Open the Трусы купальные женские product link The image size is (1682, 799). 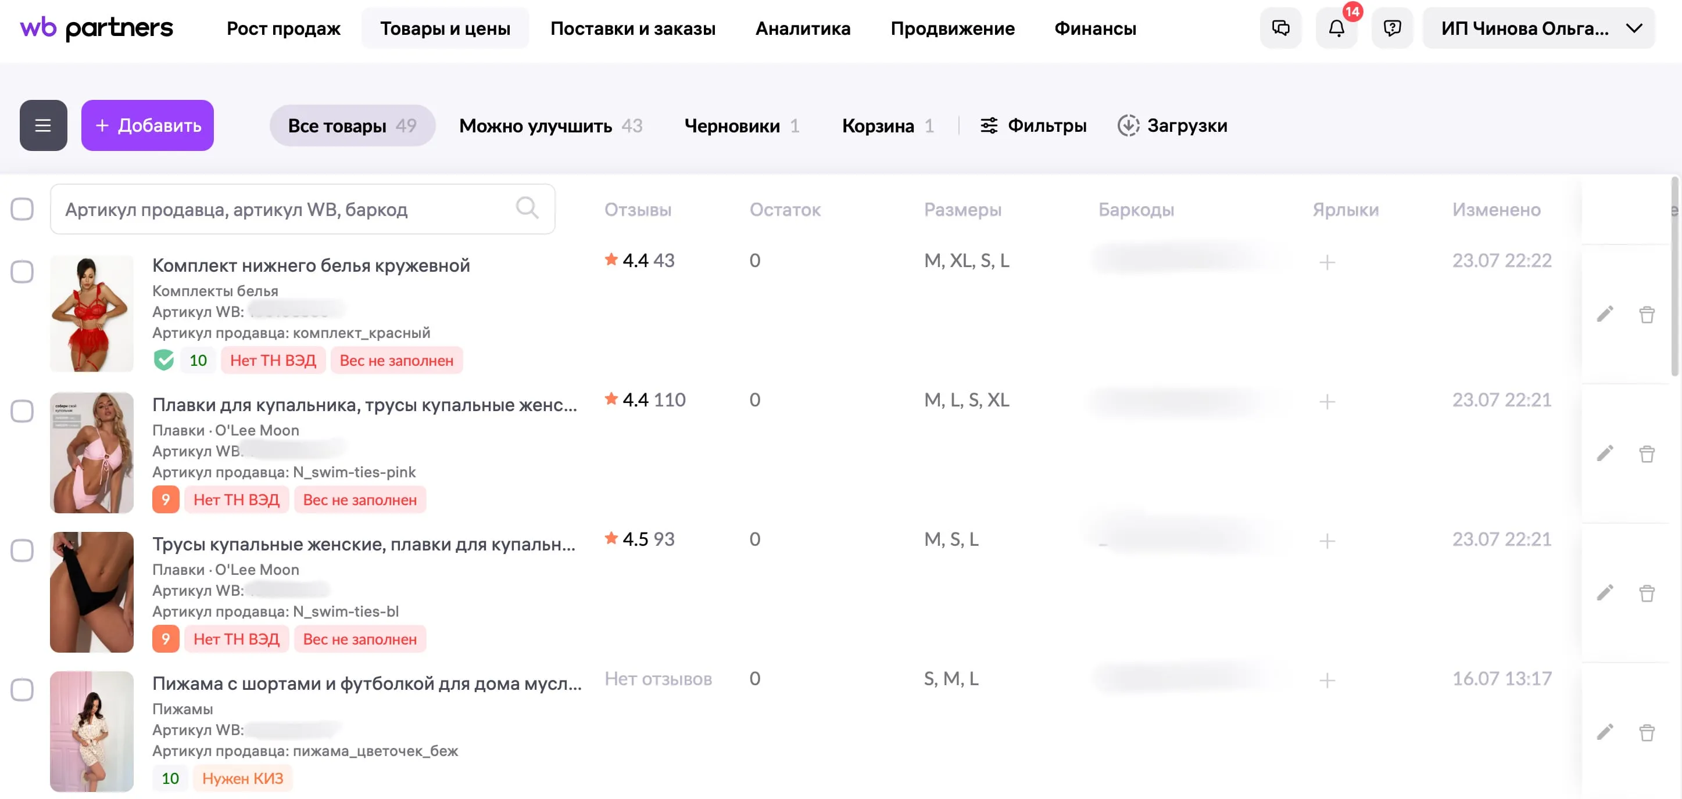pyautogui.click(x=364, y=544)
